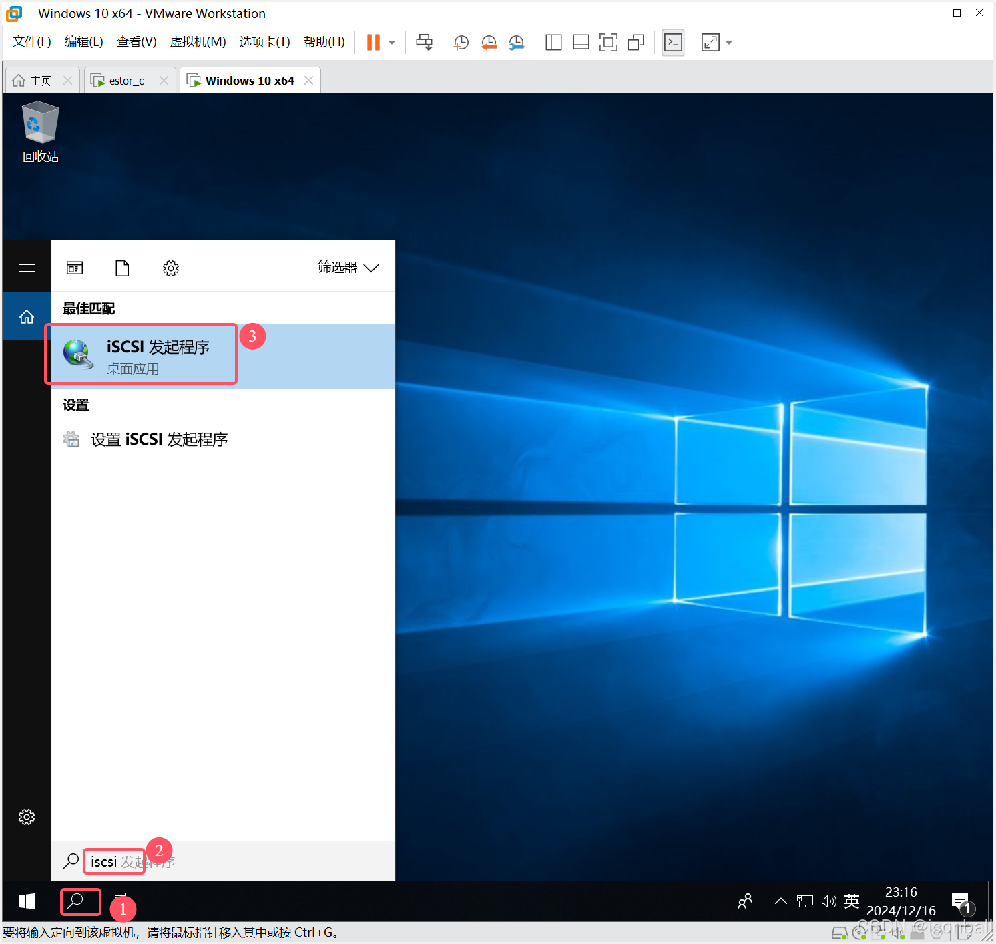Filter search results by apps

pyautogui.click(x=75, y=268)
